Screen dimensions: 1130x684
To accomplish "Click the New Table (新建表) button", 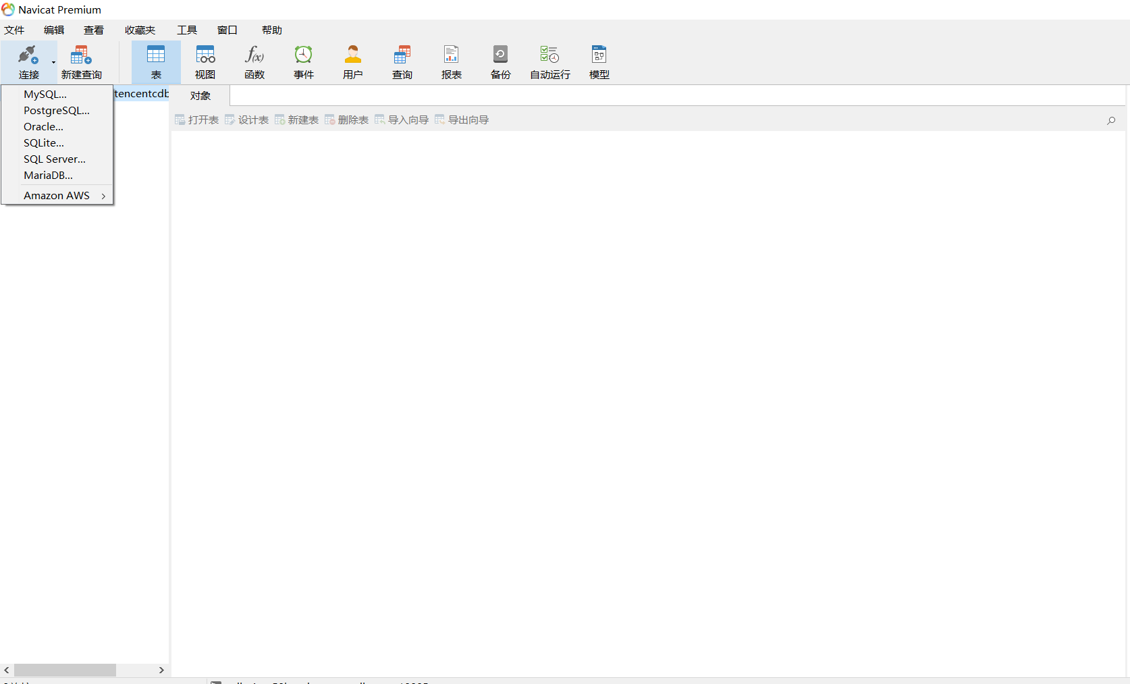I will 296,120.
